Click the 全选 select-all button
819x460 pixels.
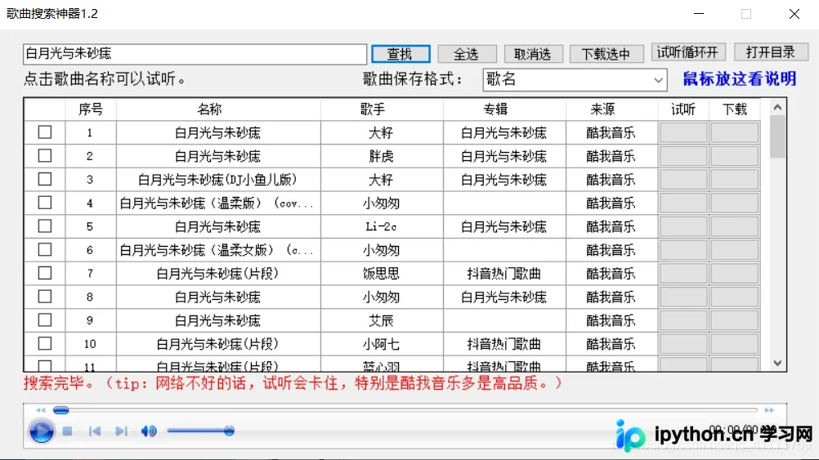coord(467,54)
